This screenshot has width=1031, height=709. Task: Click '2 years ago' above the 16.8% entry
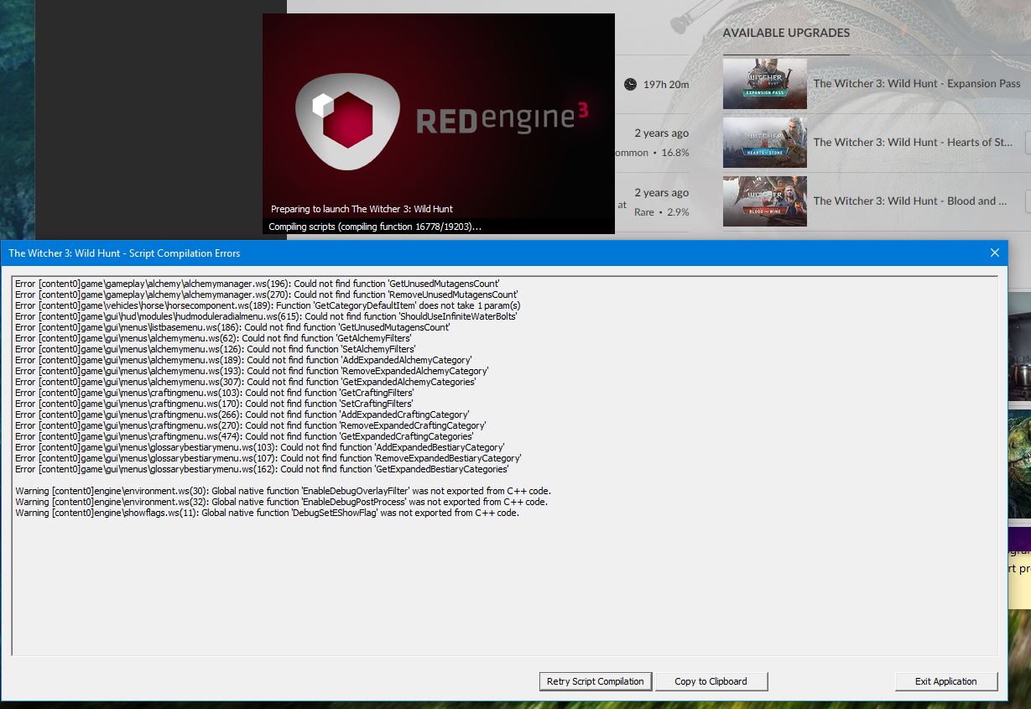662,133
